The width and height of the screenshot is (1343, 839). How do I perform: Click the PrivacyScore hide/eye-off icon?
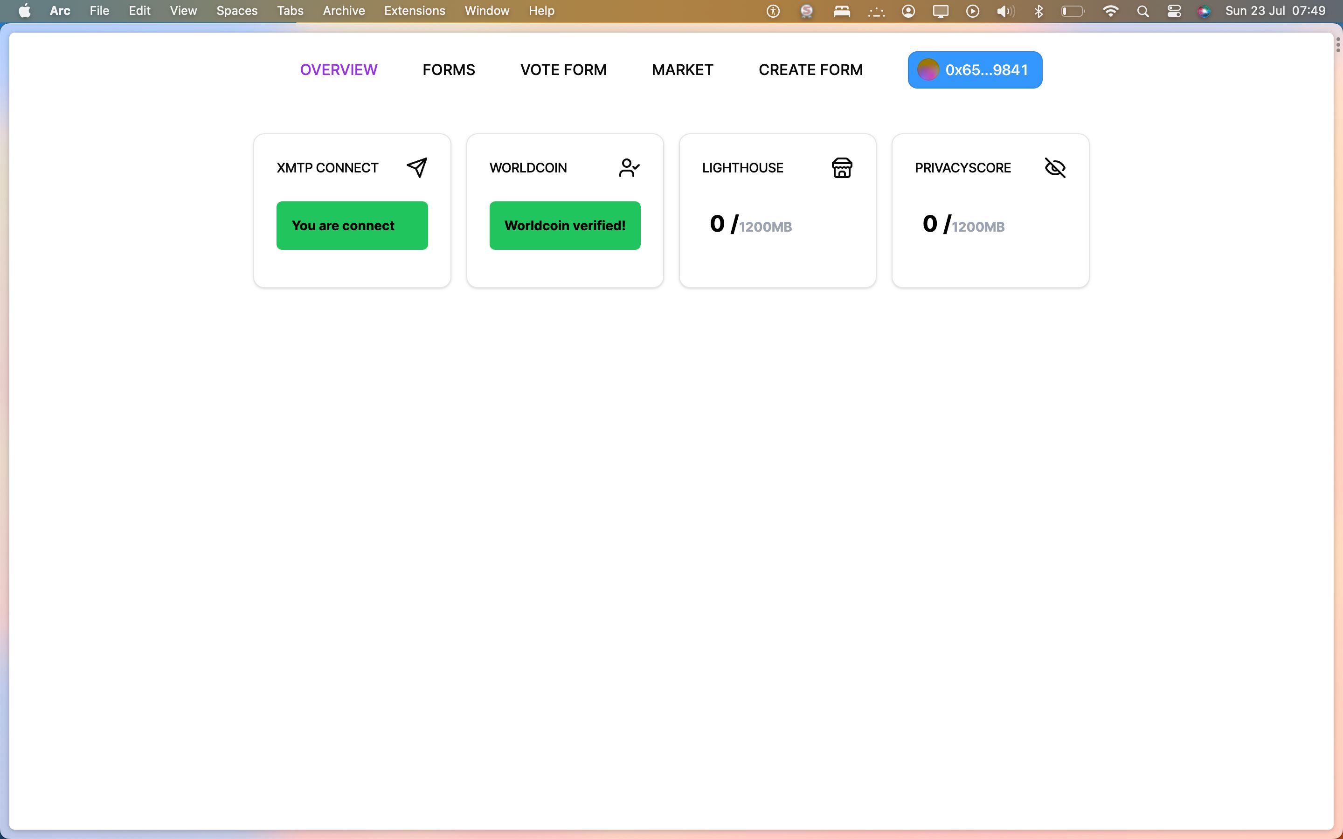tap(1054, 167)
